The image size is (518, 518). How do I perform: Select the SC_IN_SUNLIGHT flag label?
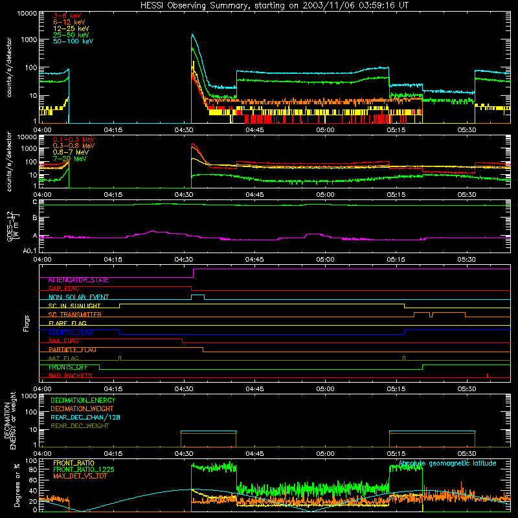[x=74, y=306]
